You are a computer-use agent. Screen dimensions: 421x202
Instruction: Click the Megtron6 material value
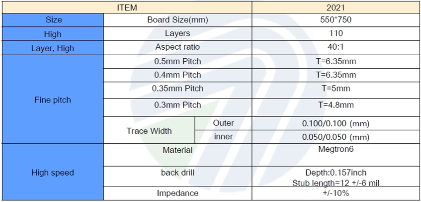click(336, 149)
